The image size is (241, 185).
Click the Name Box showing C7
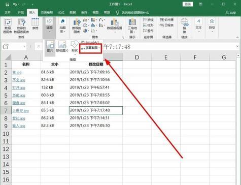coord(13,46)
